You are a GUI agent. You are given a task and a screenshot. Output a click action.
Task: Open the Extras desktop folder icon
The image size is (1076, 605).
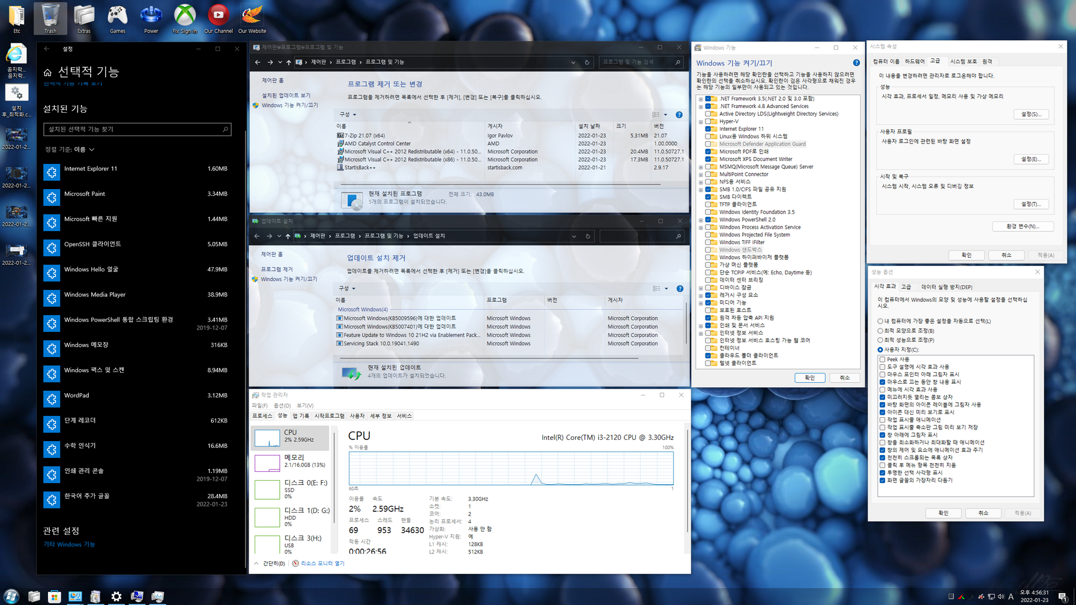(84, 18)
